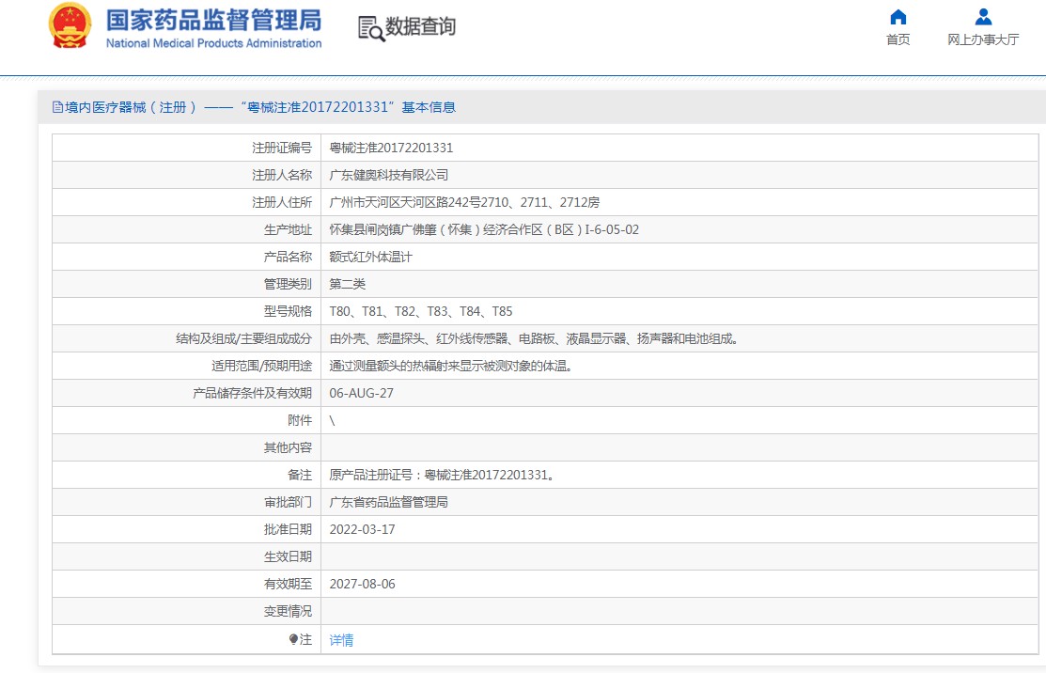Click the lightbulb icon next to 注
This screenshot has height=673, width=1046.
click(x=293, y=639)
